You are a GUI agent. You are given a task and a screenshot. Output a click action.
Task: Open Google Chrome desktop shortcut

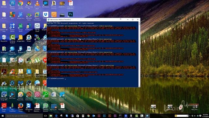click(x=21, y=5)
